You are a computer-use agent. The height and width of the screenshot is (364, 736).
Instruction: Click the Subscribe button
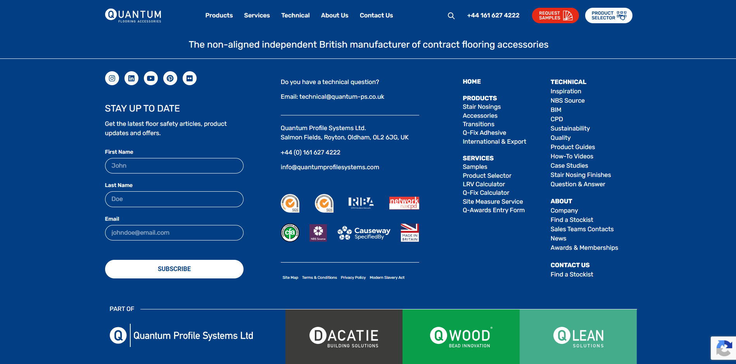point(174,269)
